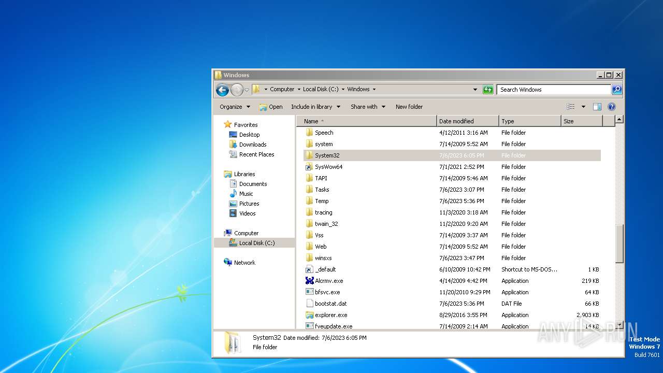Open the Share with menu
663x373 pixels.
pos(368,107)
